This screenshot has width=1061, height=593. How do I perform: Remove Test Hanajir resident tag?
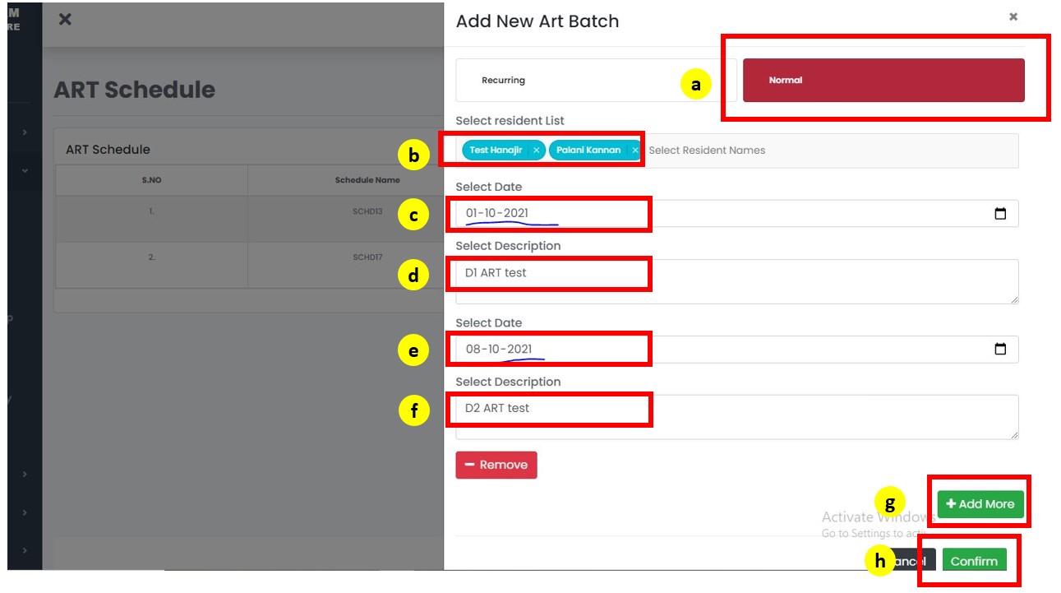(x=536, y=151)
